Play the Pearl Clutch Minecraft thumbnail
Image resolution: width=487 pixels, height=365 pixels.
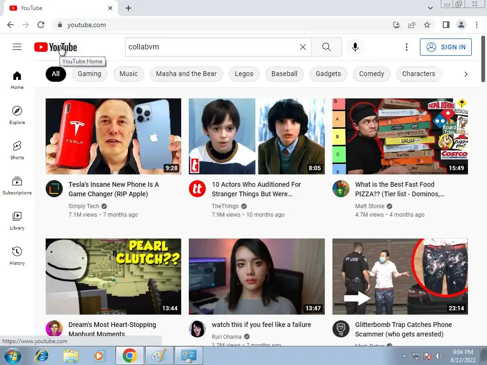click(113, 277)
